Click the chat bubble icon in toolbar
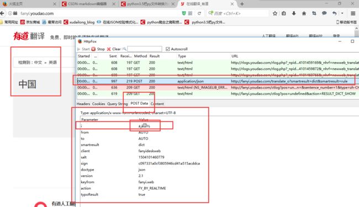 click(x=324, y=13)
